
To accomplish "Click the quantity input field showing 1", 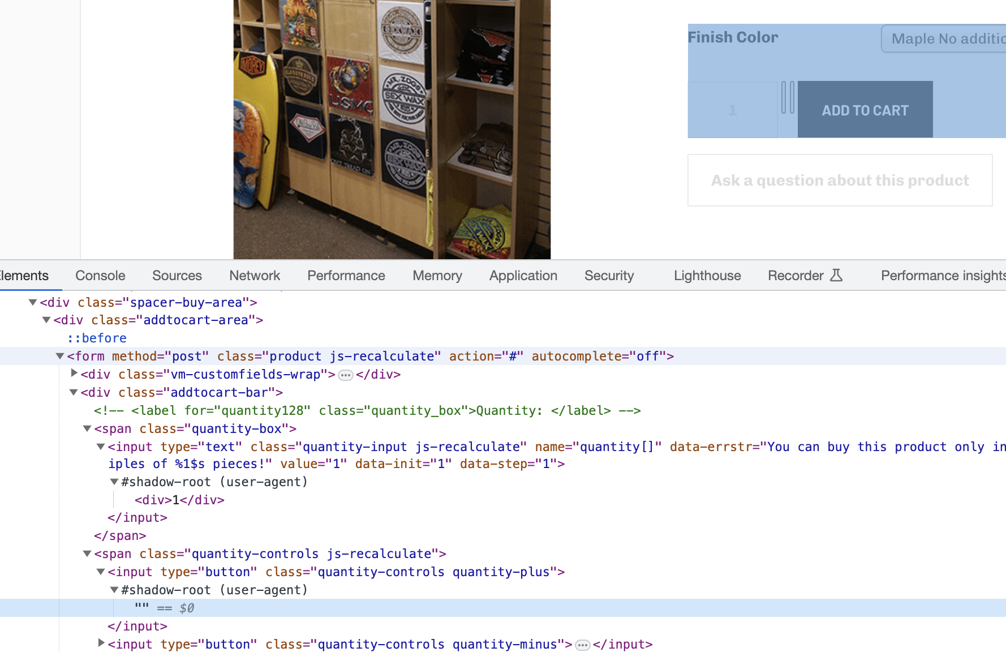I will click(733, 110).
